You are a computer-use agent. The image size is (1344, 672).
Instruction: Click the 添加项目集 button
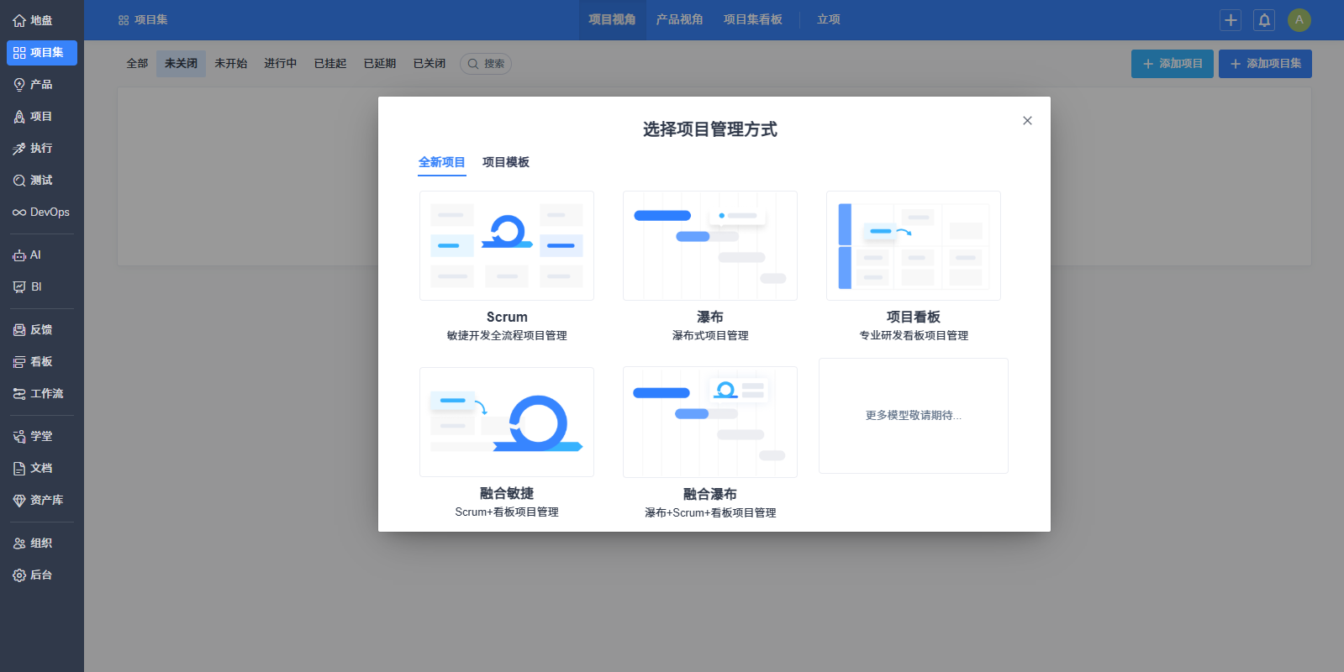click(1265, 64)
